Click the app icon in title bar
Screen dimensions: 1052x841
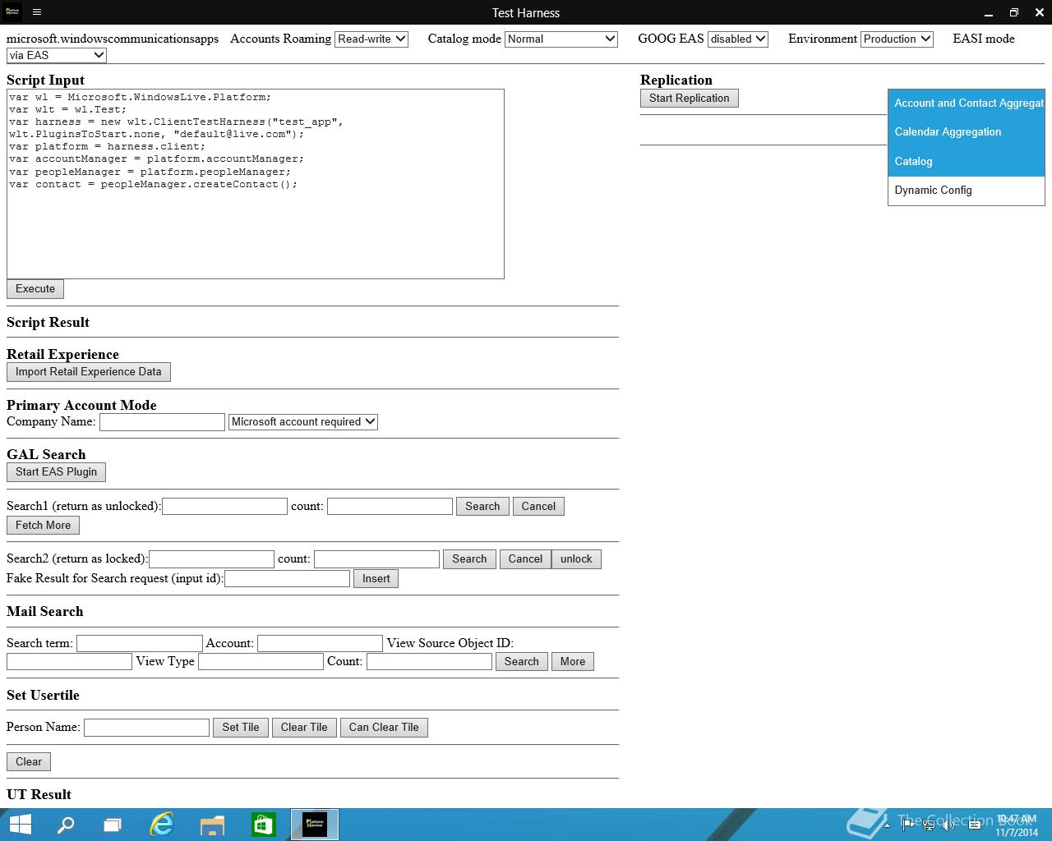[12, 12]
